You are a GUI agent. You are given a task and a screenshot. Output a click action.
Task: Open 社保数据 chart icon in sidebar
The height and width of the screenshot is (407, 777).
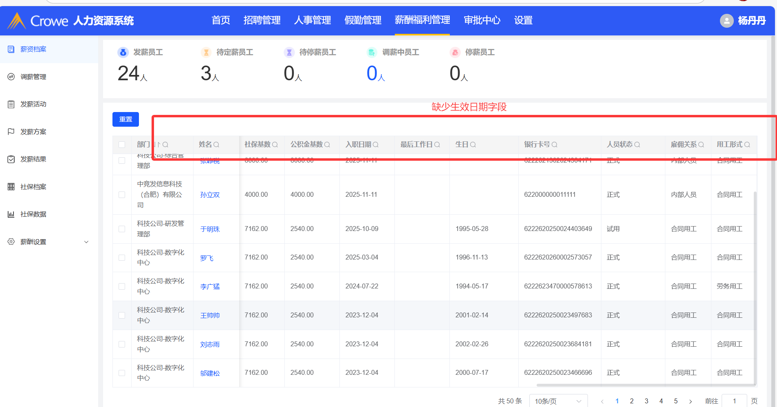(11, 214)
